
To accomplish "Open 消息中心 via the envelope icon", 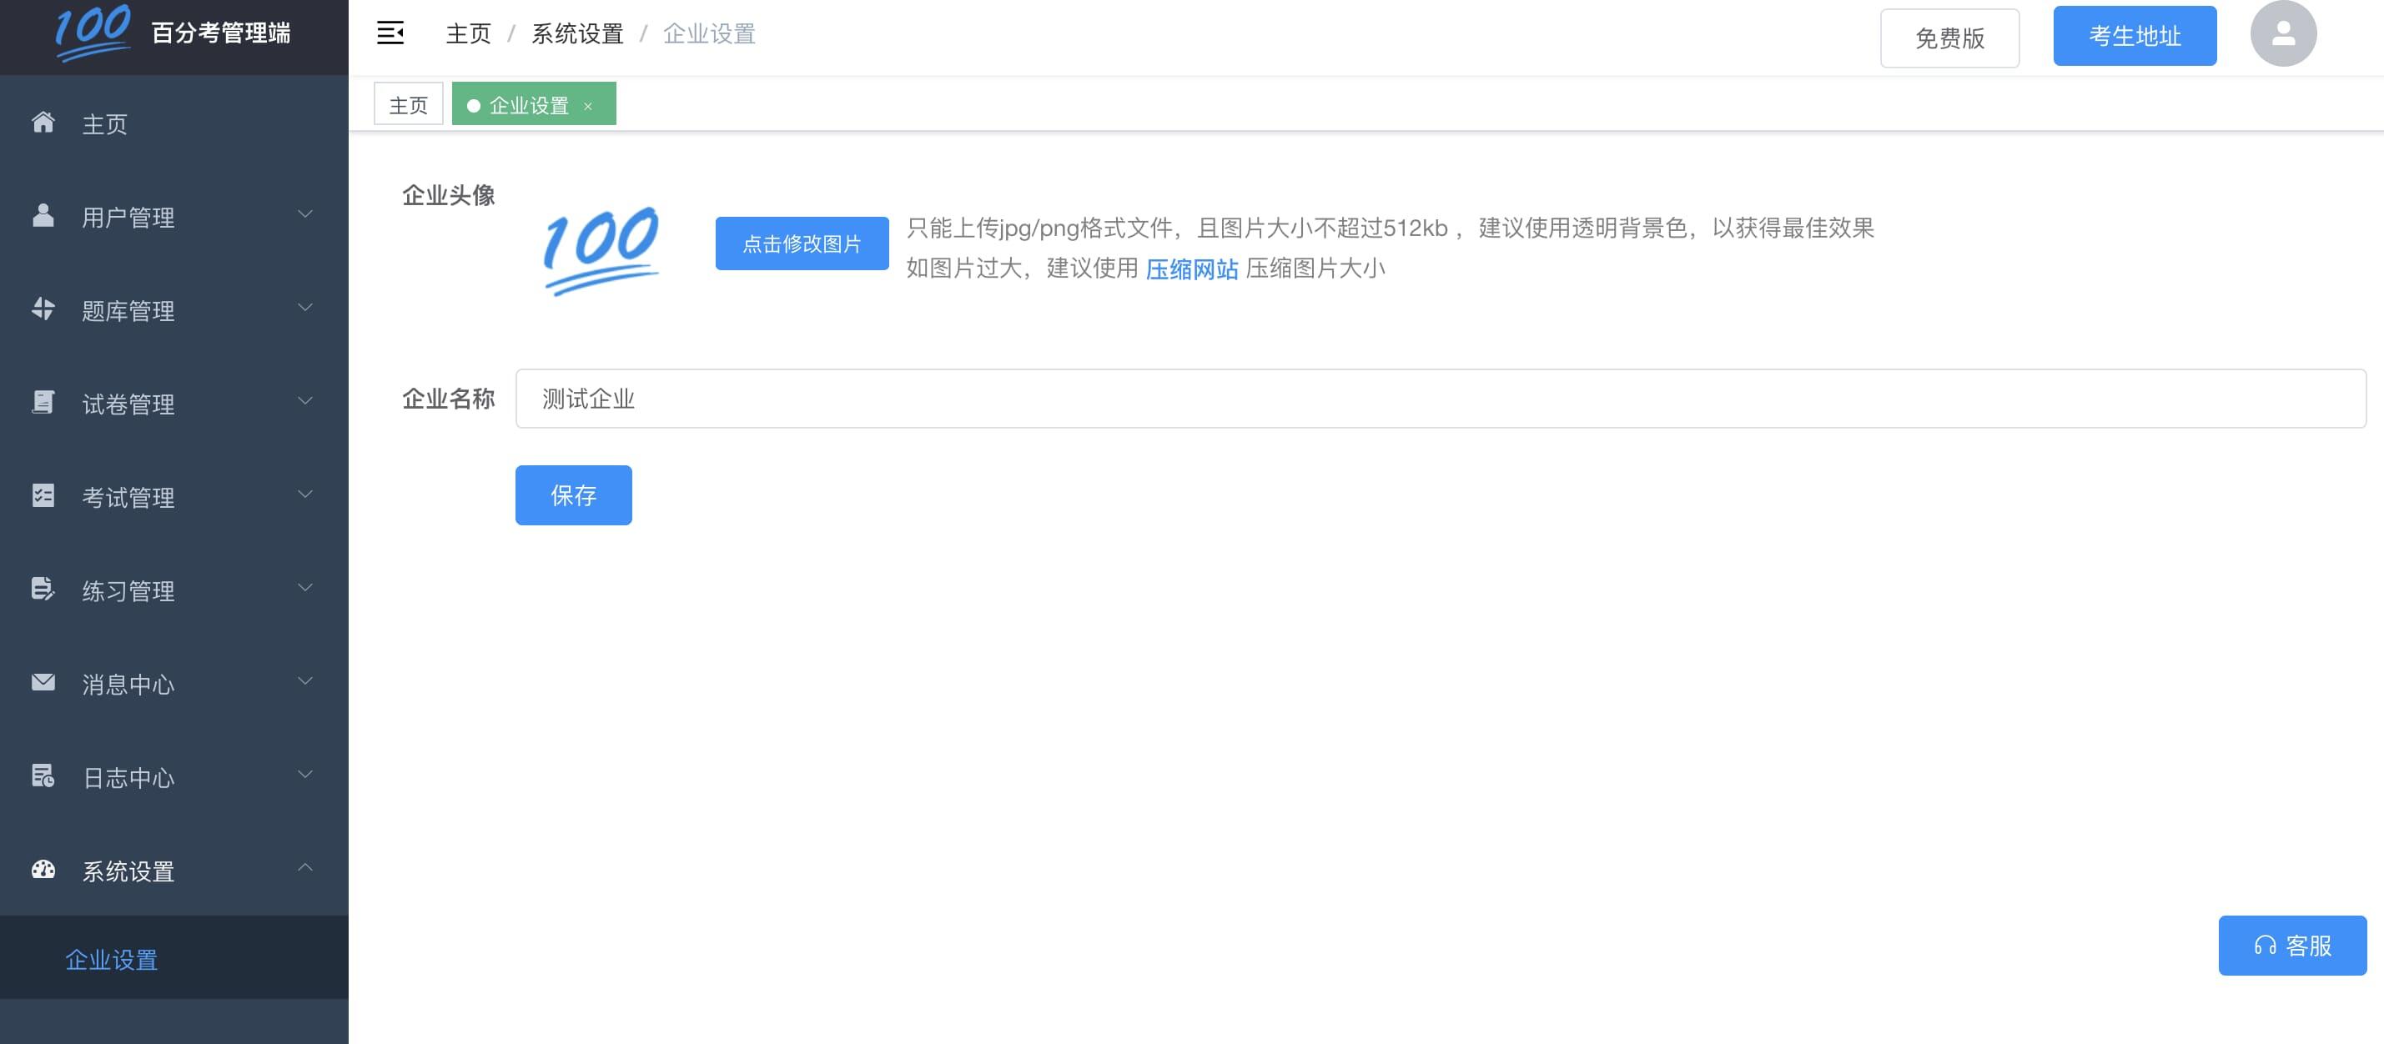I will [43, 682].
